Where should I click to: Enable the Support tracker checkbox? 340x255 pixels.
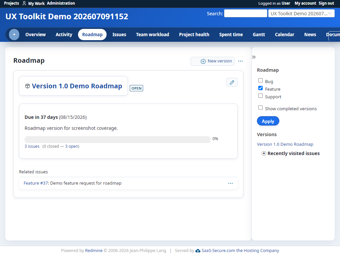coord(260,96)
